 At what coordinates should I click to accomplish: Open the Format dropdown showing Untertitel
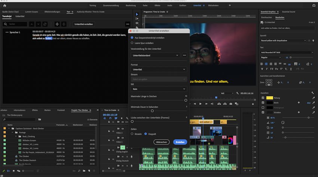[x=159, y=69]
